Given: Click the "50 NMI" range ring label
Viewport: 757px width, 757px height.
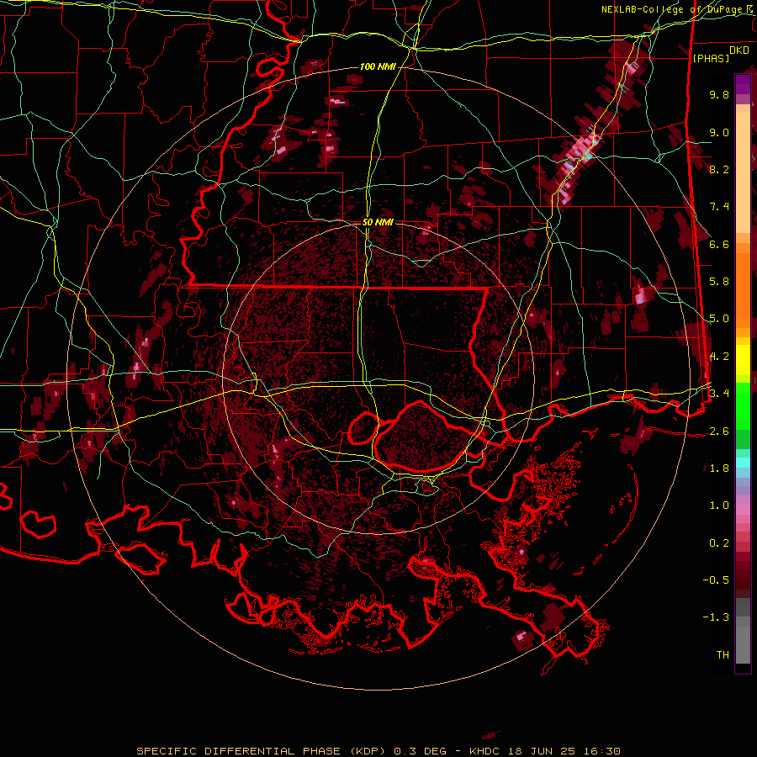Looking at the screenshot, I should tap(378, 222).
